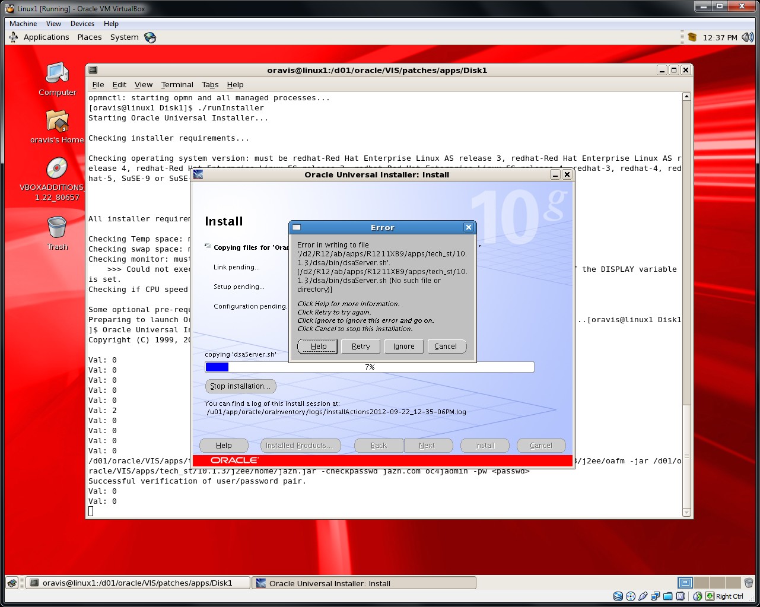The image size is (760, 607).
Task: Click Ignore in the Error dialog
Action: 403,347
